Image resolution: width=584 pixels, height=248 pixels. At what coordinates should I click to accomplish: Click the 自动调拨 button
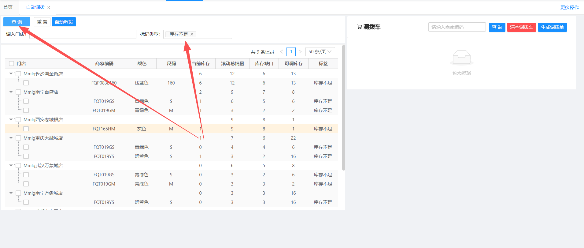[64, 22]
